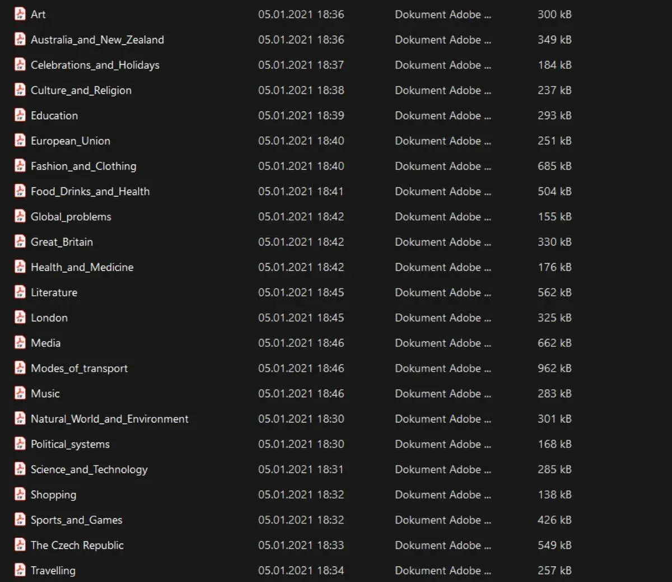Click the 184 kB file size
Image resolution: width=672 pixels, height=582 pixels.
554,64
